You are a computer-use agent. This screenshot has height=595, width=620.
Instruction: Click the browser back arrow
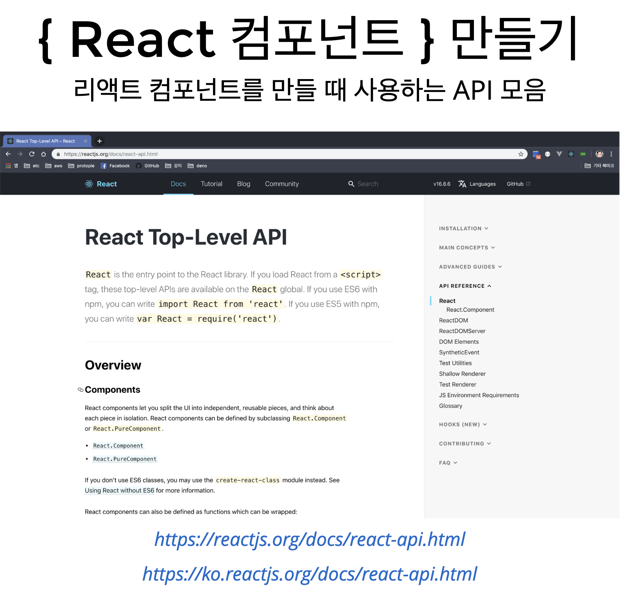click(x=8, y=154)
